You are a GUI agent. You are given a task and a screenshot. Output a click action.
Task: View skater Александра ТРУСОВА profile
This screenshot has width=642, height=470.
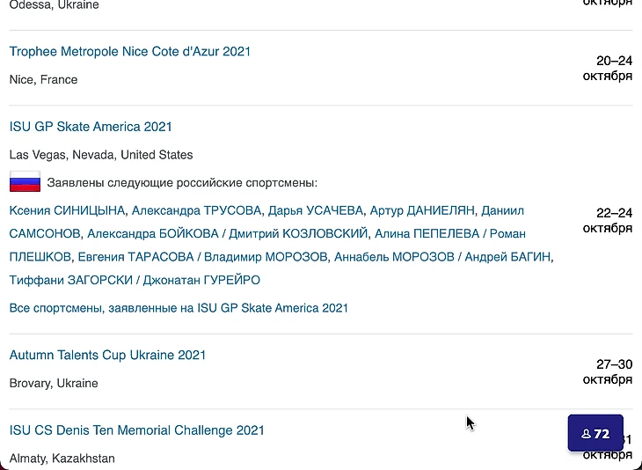tap(197, 210)
